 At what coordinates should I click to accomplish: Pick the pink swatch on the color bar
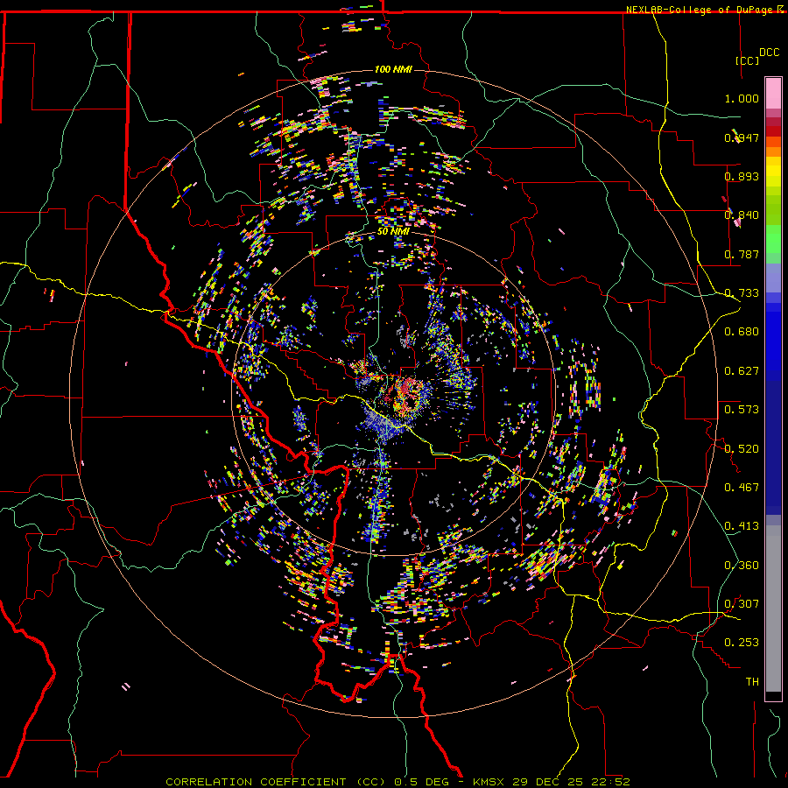pos(773,94)
